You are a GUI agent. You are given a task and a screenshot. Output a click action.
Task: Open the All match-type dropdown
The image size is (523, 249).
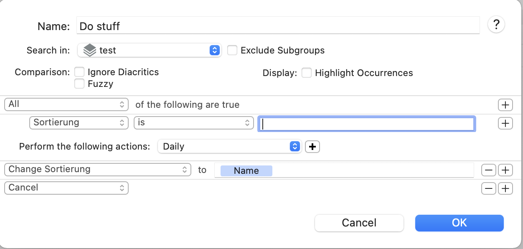point(66,104)
